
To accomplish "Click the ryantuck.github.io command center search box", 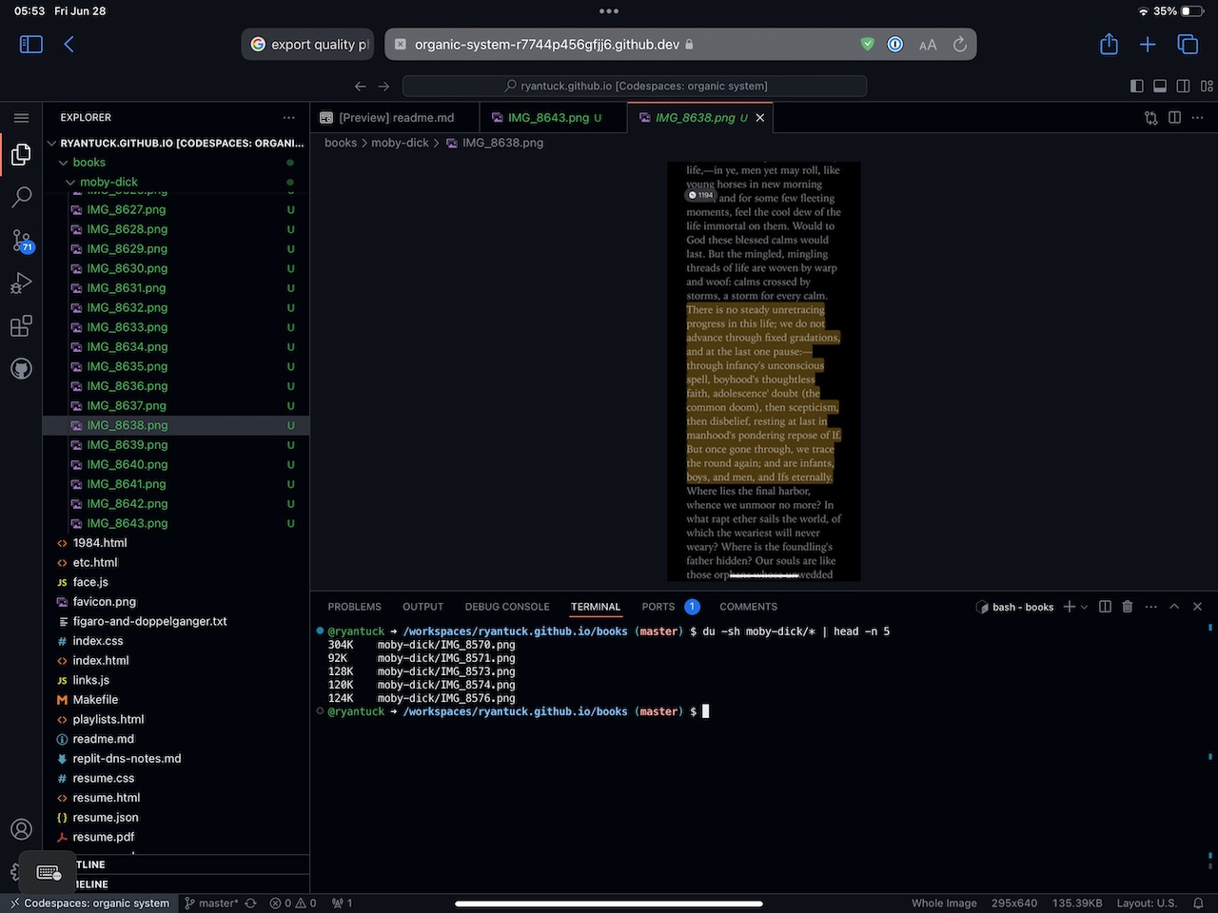I will [635, 86].
